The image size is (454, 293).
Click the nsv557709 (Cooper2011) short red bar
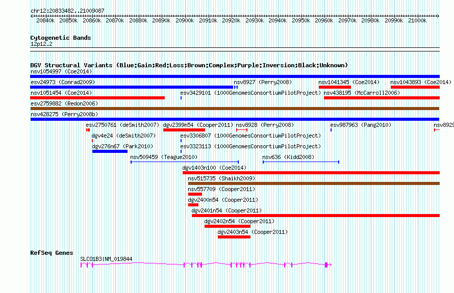[x=195, y=194]
